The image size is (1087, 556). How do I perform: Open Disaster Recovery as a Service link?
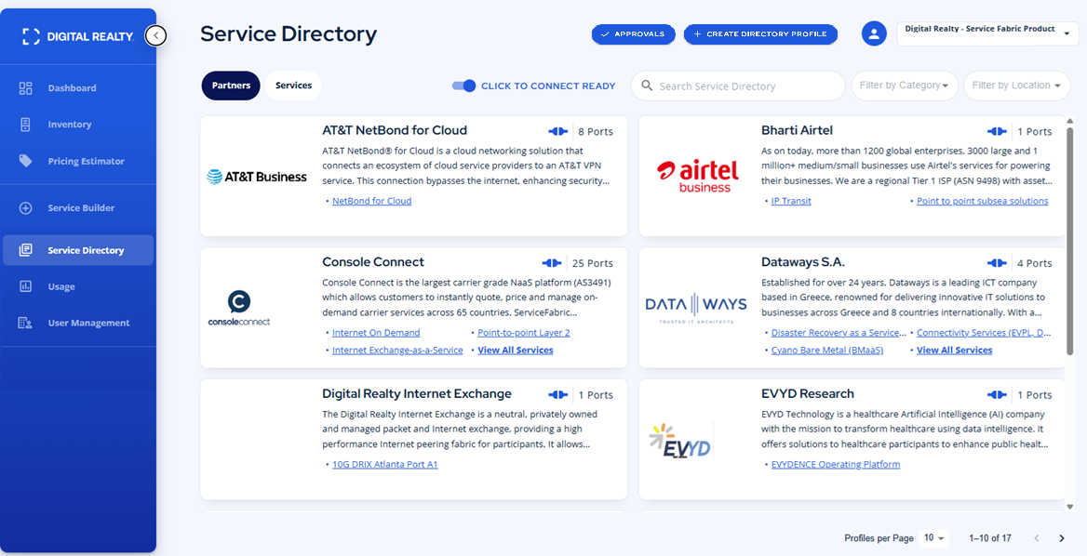click(839, 332)
